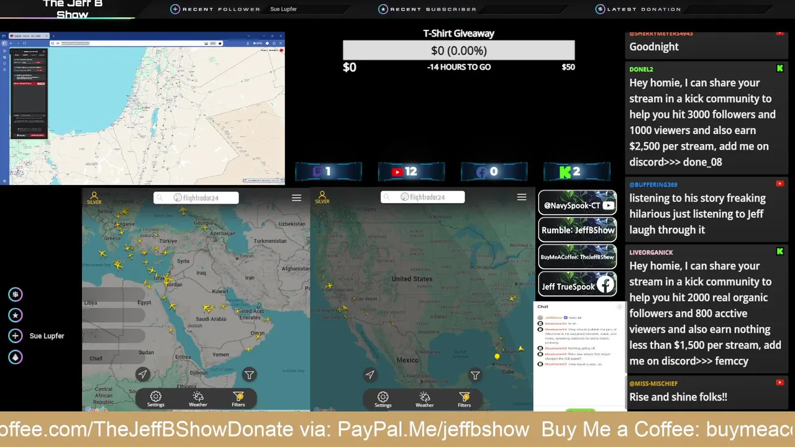Click Kick badge beside LIVEORGANICK message
This screenshot has height=447, width=795.
780,251
